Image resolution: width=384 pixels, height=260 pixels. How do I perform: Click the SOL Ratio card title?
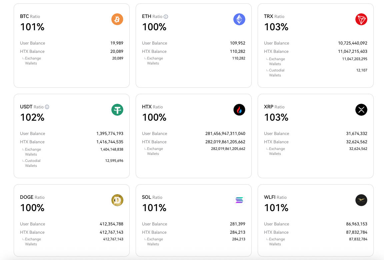[152, 197]
